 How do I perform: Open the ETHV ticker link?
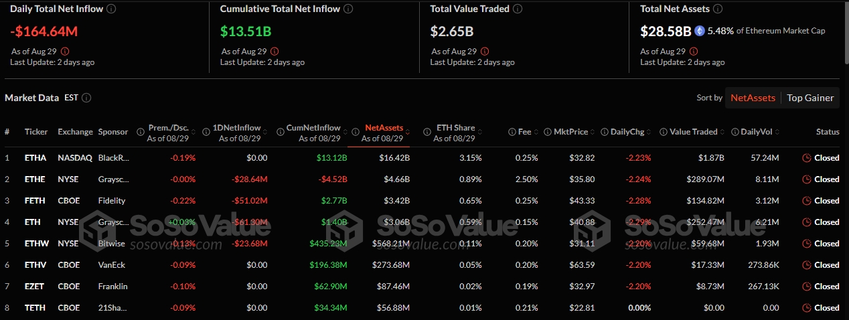(x=34, y=265)
